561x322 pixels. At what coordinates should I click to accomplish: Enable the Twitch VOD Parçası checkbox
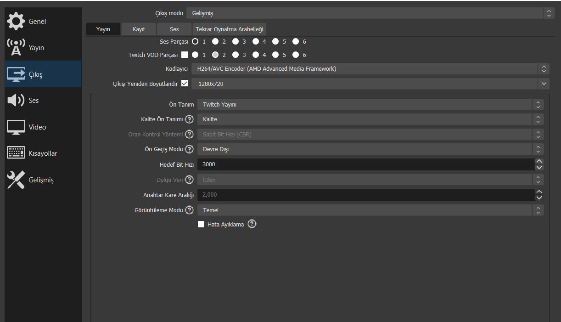click(185, 55)
